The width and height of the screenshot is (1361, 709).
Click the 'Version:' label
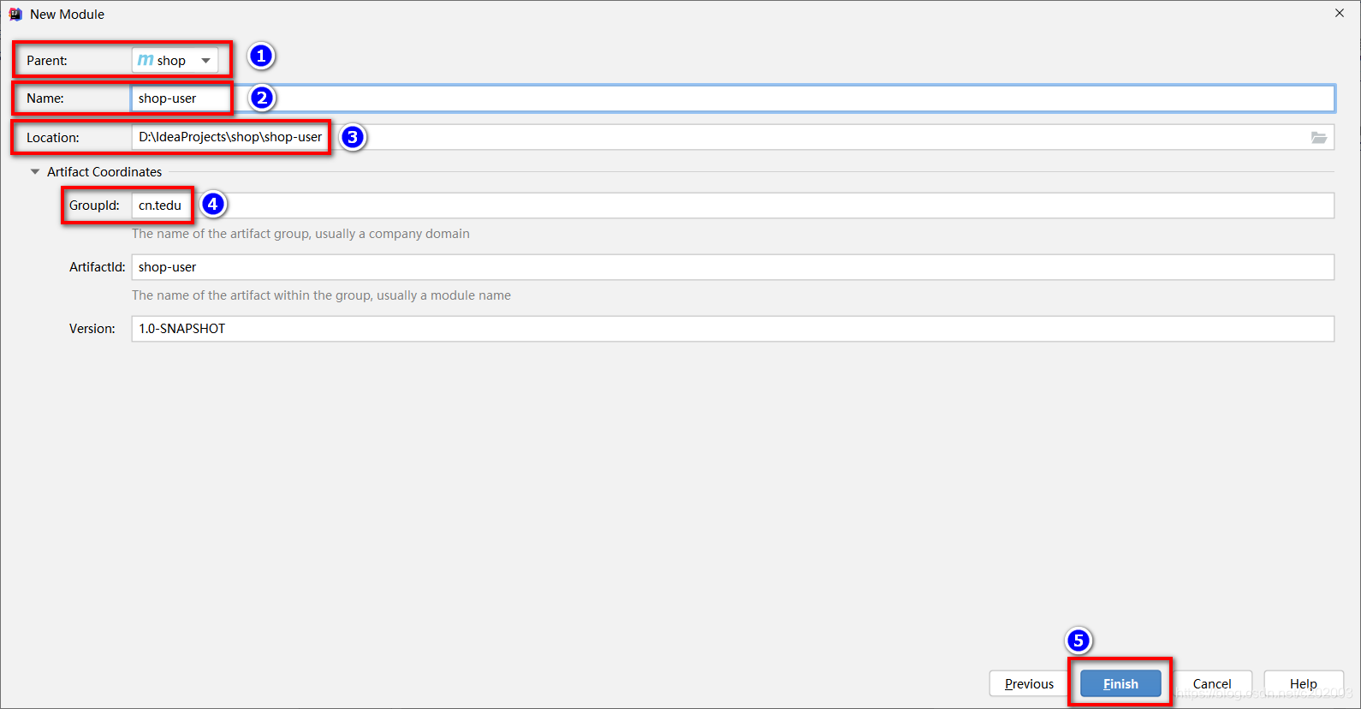pyautogui.click(x=92, y=329)
